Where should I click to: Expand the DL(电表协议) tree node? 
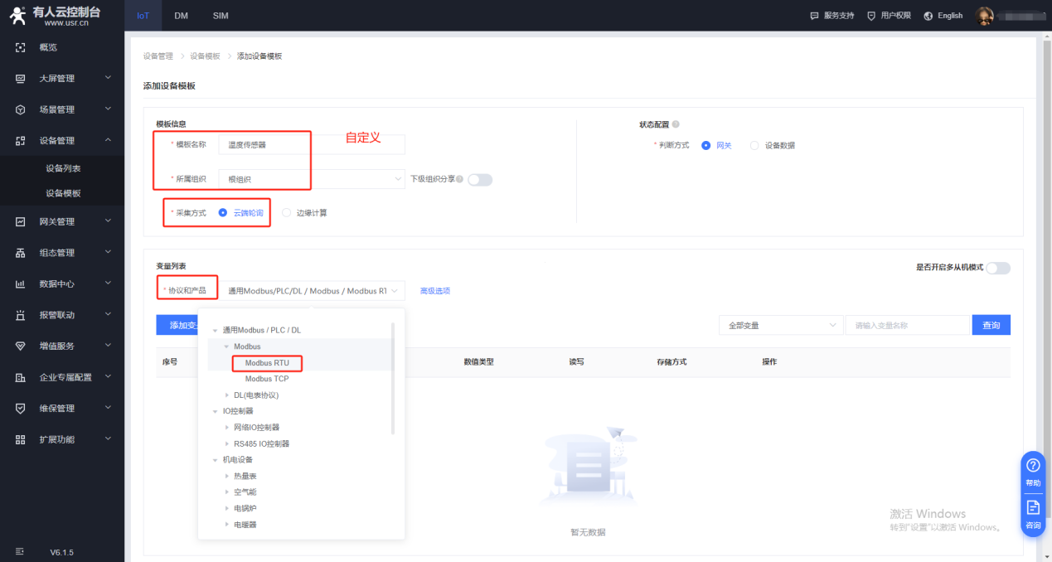(x=228, y=395)
